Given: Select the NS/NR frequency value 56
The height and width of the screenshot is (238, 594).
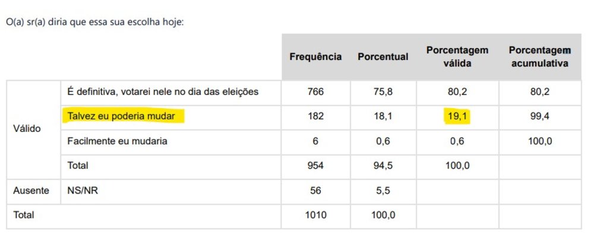Looking at the screenshot, I should pyautogui.click(x=315, y=191).
